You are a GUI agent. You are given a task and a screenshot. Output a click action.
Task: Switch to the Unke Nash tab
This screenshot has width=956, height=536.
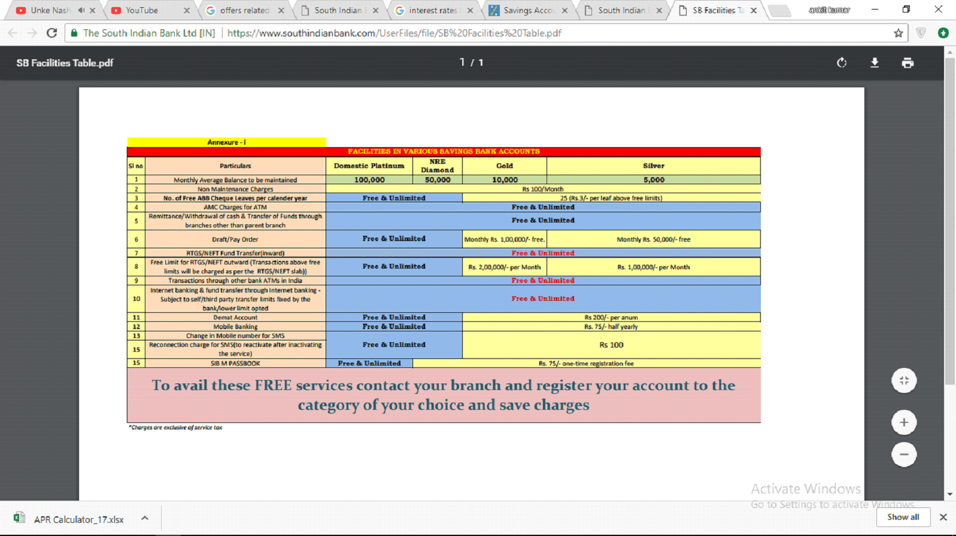tap(50, 10)
